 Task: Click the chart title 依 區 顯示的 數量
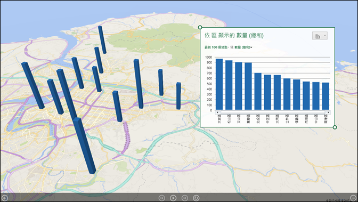pyautogui.click(x=234, y=35)
